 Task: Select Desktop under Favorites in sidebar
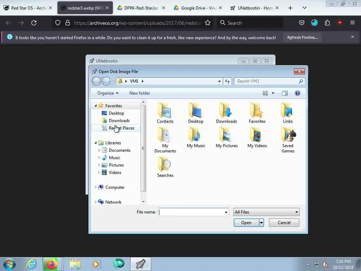pyautogui.click(x=116, y=113)
